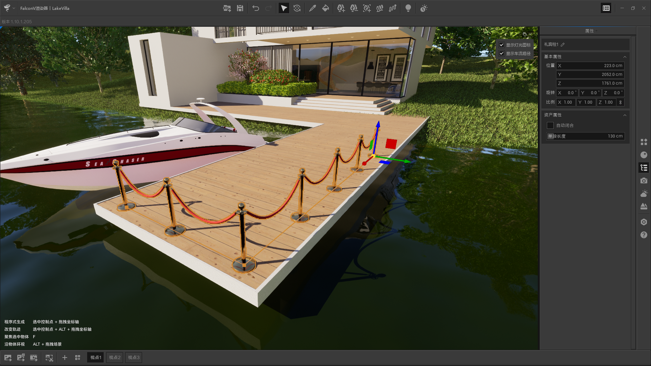Viewport: 651px width, 366px height.
Task: Click the 属性 panel tab
Action: 590,30
